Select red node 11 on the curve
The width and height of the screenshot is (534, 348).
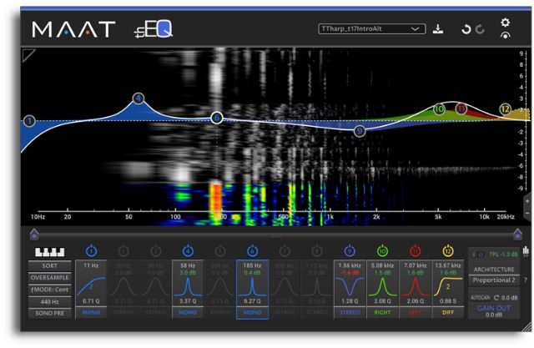coord(461,108)
